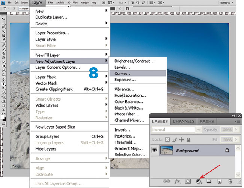Open the Image menu

(24, 3)
